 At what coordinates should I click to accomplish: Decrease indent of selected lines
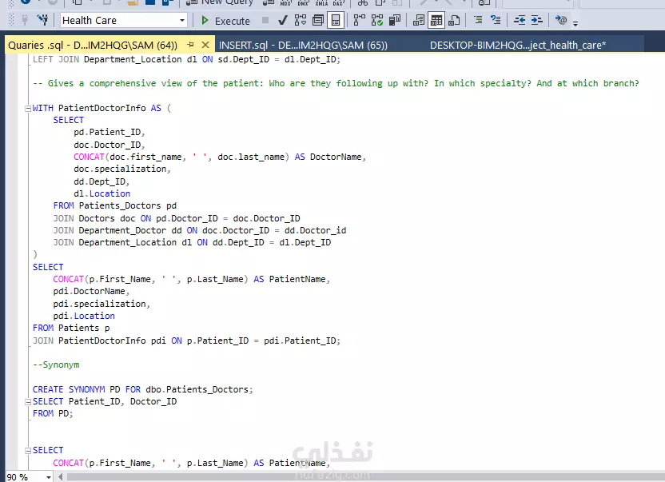[x=520, y=20]
